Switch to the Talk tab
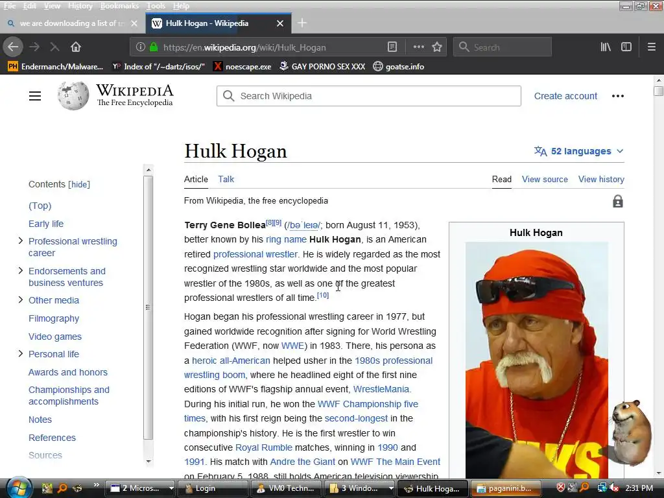The width and height of the screenshot is (664, 498). tap(226, 179)
